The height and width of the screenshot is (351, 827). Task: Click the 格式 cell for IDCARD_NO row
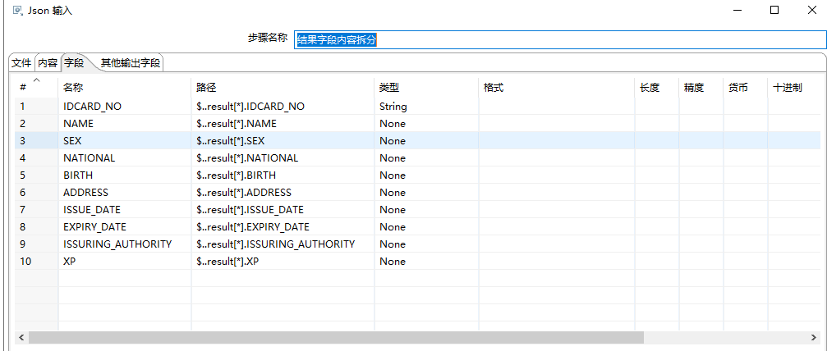(x=557, y=107)
